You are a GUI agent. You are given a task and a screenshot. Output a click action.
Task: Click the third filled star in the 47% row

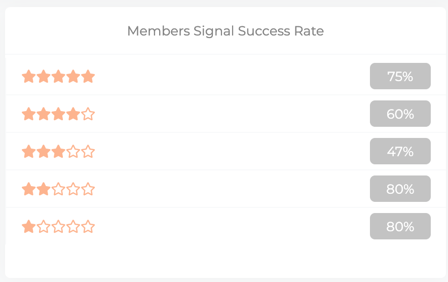click(58, 151)
